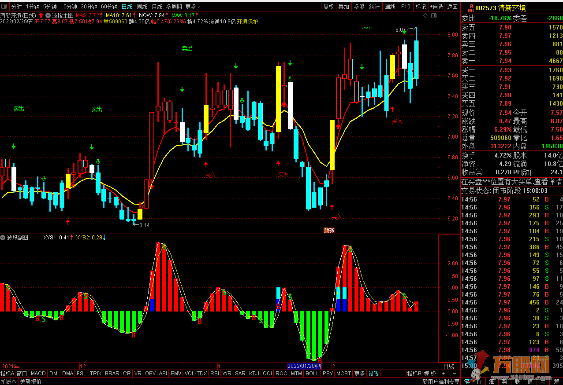Viewport: 563px width, 385px height.
Task: Select the BOLL indicator
Action: [312, 374]
